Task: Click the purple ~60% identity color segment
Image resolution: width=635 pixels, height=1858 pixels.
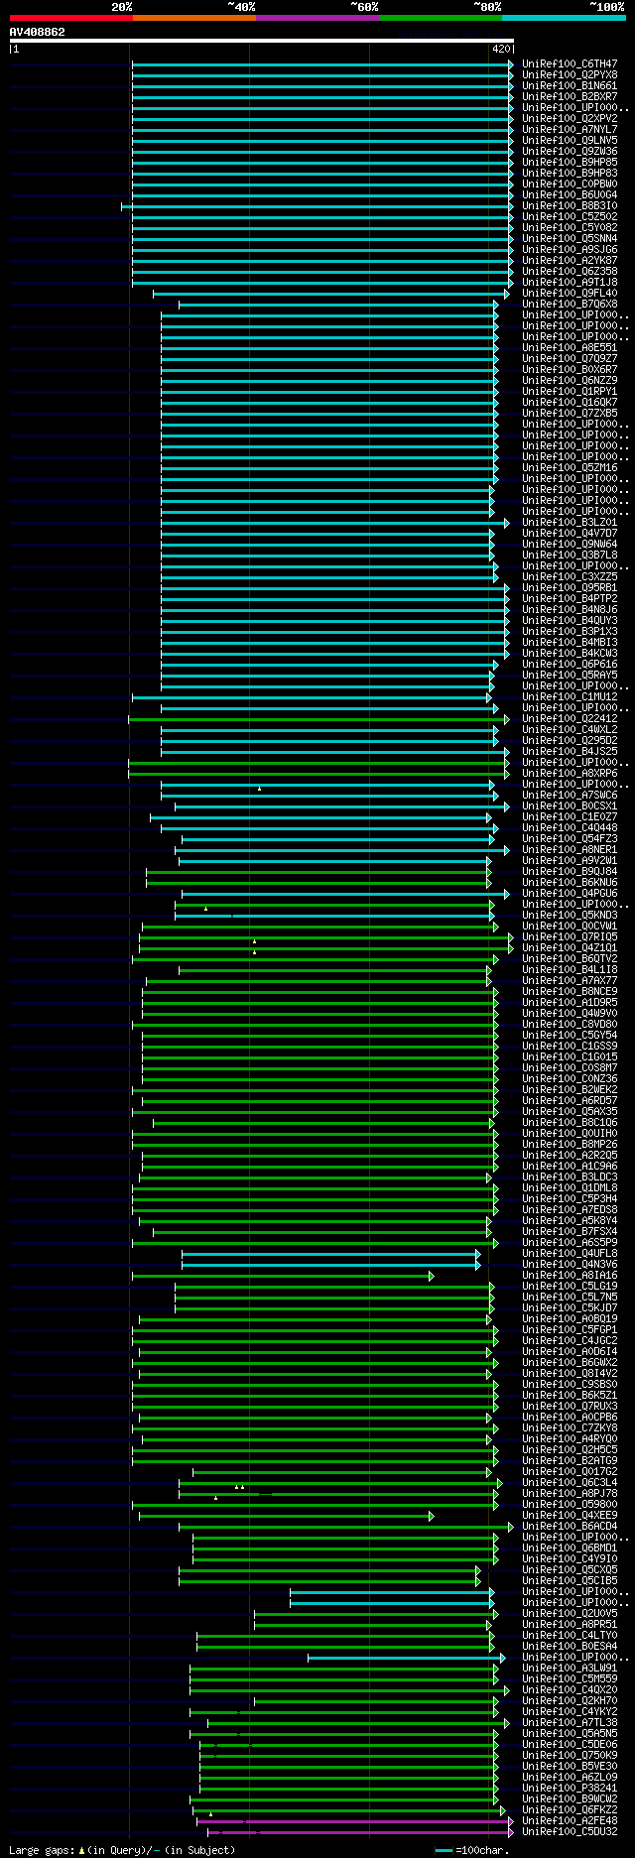Action: pyautogui.click(x=317, y=18)
